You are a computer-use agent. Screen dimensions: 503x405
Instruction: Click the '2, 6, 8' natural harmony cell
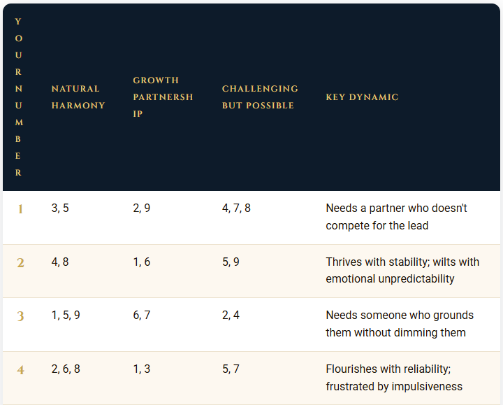[66, 369]
